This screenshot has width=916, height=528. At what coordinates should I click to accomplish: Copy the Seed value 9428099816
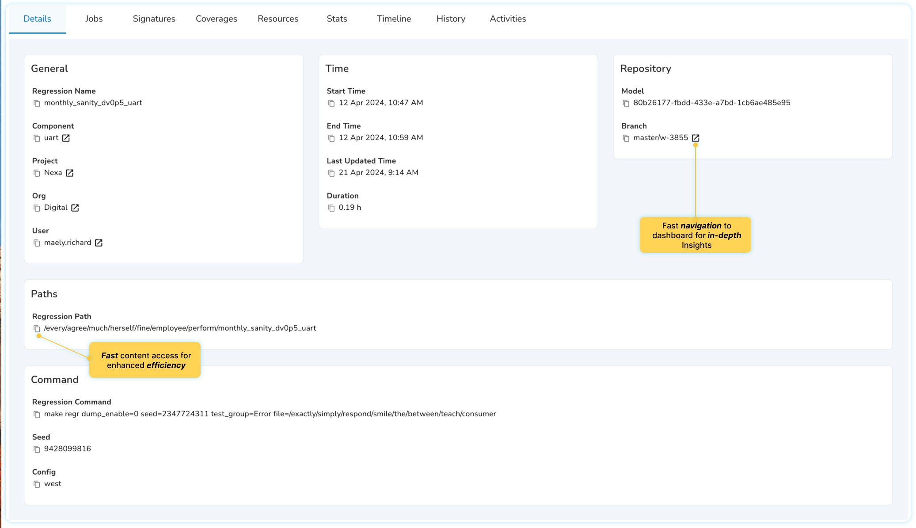click(37, 449)
